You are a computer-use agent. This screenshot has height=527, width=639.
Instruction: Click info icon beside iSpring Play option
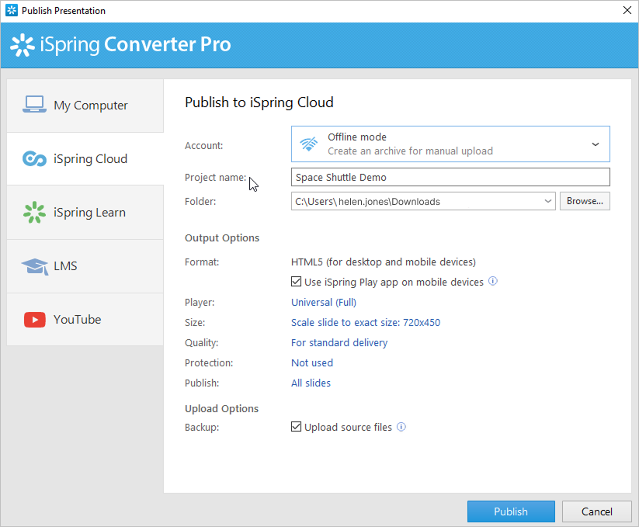point(493,282)
